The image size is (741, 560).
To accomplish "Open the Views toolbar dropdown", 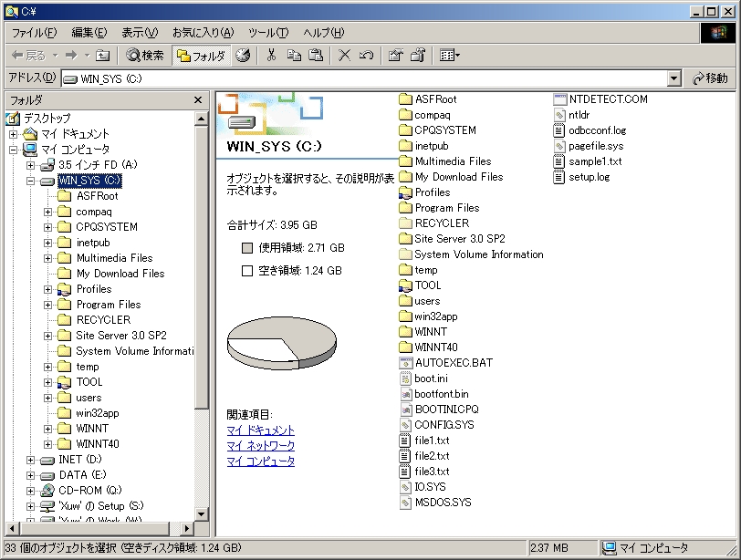I will [x=449, y=56].
